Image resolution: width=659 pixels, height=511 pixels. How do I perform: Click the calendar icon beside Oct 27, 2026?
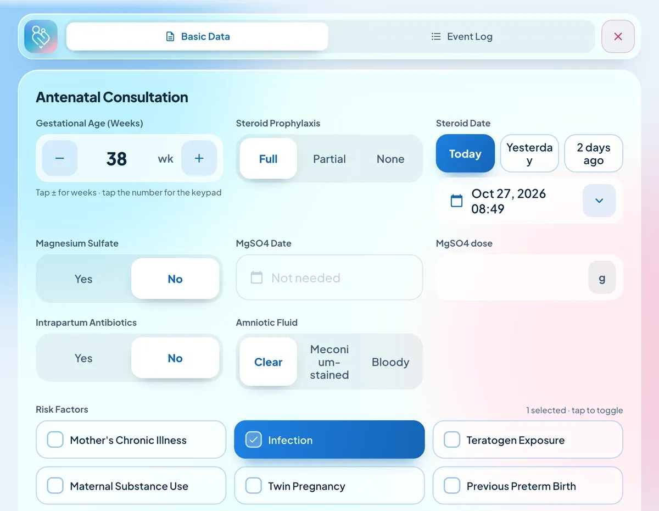[x=456, y=201]
